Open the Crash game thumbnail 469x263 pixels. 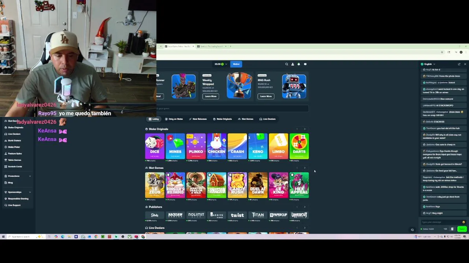(237, 146)
